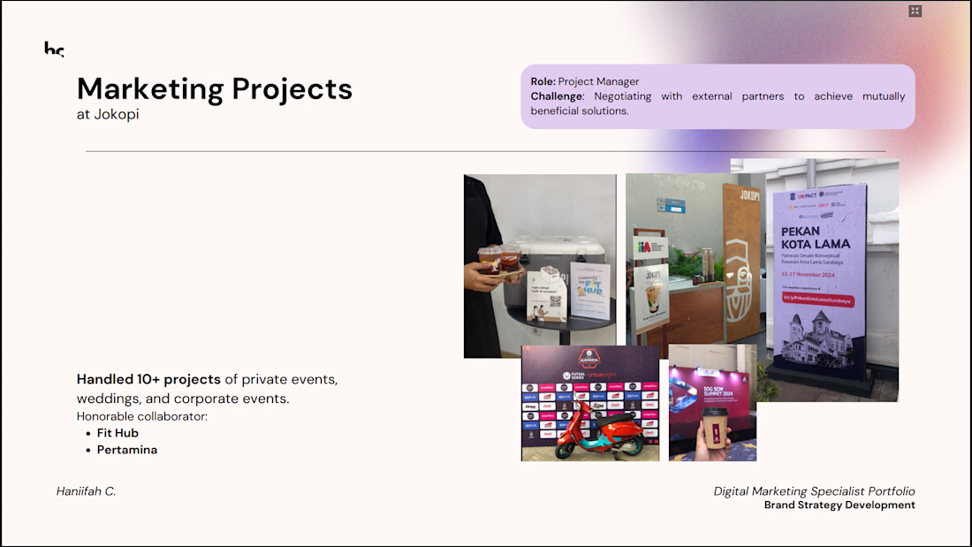Screen dimensions: 972x547
Task: Click 'Brand Strategy Development' footer text
Action: (x=839, y=505)
